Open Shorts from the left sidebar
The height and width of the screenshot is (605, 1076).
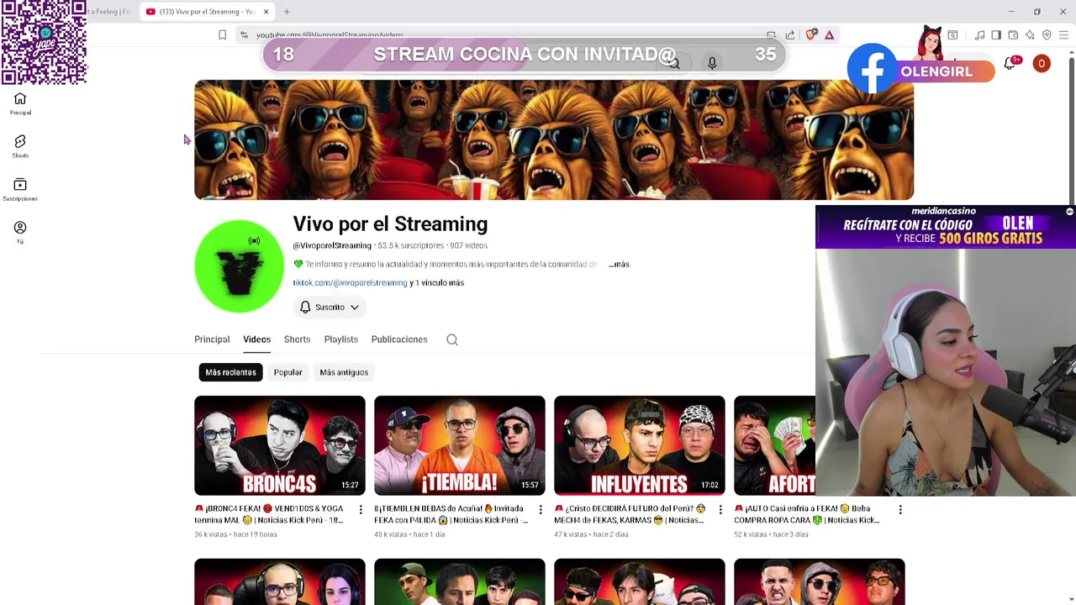click(20, 146)
